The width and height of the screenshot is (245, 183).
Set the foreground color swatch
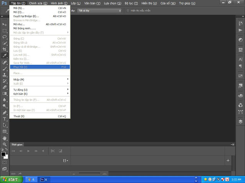(x=3, y=154)
